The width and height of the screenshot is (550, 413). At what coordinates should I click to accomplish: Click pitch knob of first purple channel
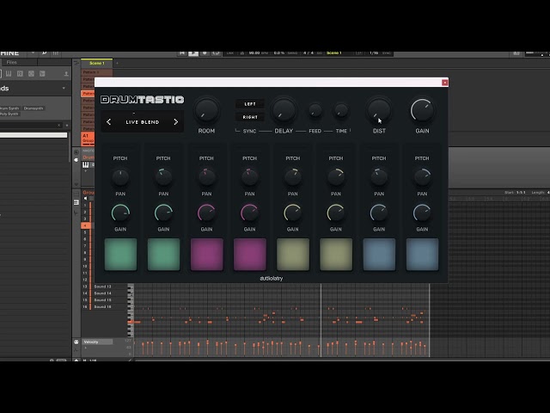[206, 177]
